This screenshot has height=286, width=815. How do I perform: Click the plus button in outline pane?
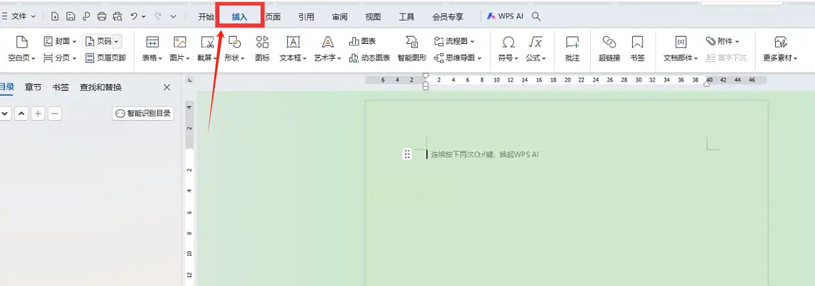(x=39, y=114)
